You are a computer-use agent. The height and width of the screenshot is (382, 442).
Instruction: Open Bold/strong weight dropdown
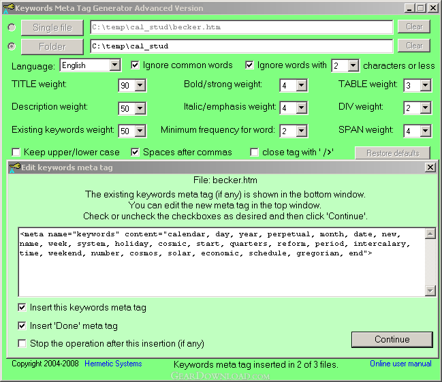pos(302,85)
